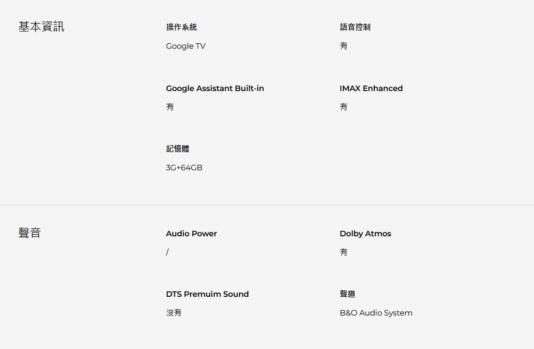
Task: Click the 基本資訊 section heading
Action: click(41, 27)
